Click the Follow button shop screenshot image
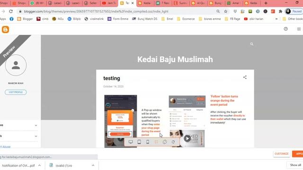Viewport: 303px width, 170px height. [187, 111]
